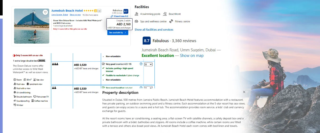Click Flexible to reschedule if plans change
The image size is (320, 133).
(x=122, y=75)
